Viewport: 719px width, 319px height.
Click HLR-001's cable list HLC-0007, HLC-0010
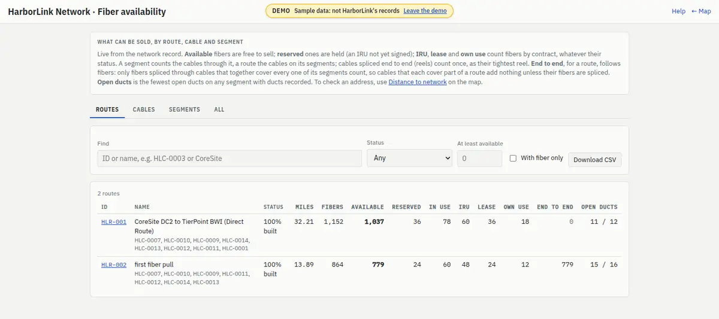(x=192, y=244)
